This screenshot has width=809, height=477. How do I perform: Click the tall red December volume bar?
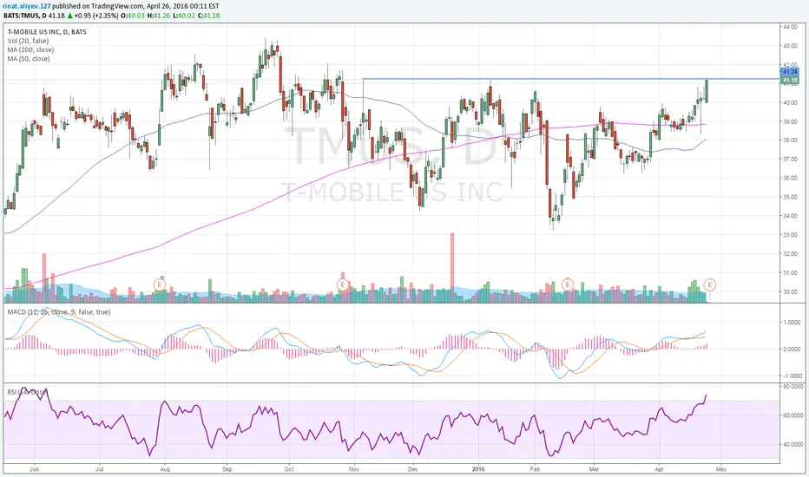point(452,268)
